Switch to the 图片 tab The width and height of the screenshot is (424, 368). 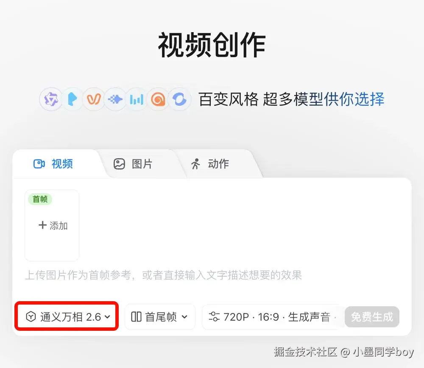[x=133, y=164]
